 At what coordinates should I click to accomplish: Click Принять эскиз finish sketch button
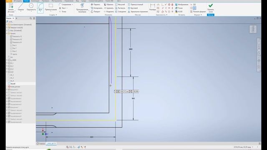click(211, 8)
